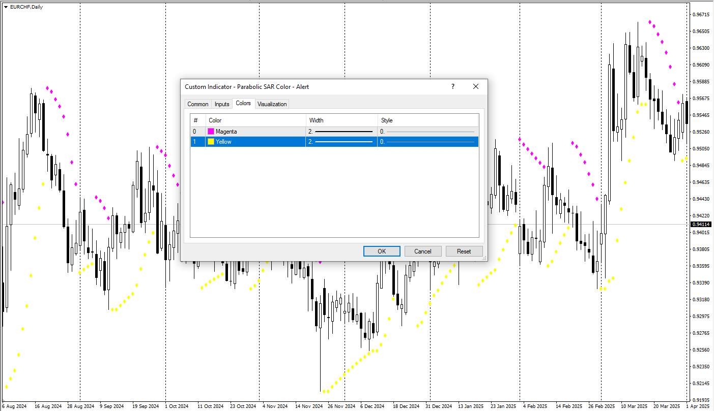The image size is (714, 411).
Task: Click the 26 Nov 2024 date label
Action: pyautogui.click(x=341, y=406)
